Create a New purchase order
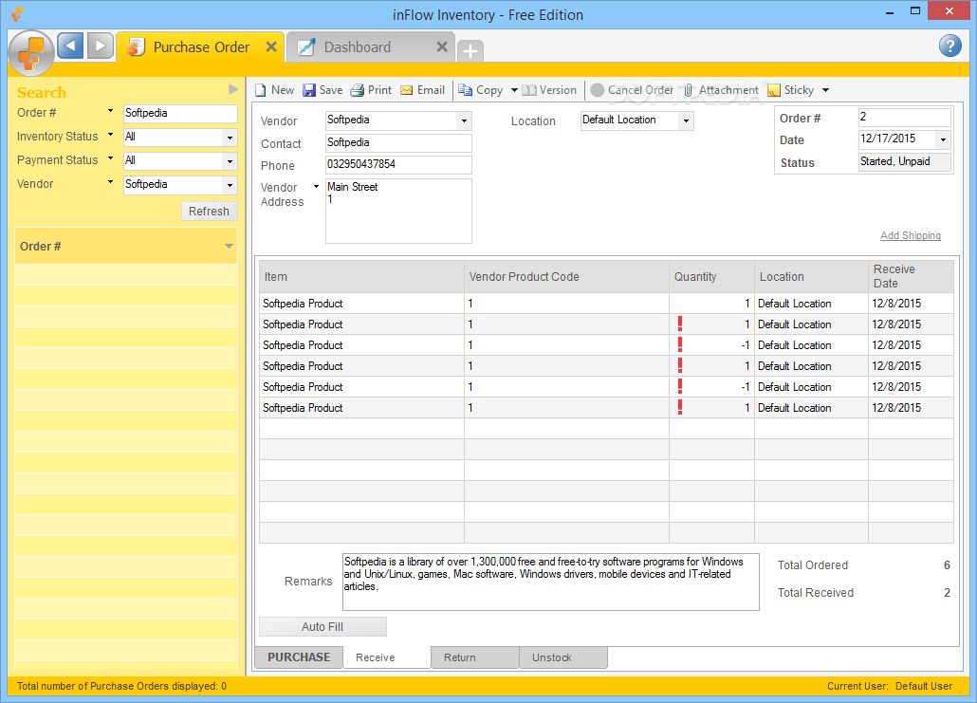 point(274,90)
